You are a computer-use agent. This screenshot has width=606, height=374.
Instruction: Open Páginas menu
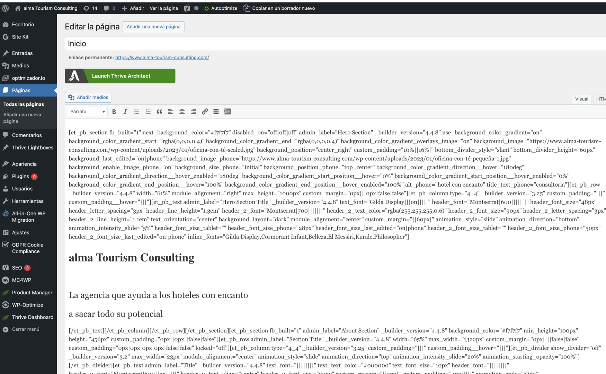pos(28,90)
